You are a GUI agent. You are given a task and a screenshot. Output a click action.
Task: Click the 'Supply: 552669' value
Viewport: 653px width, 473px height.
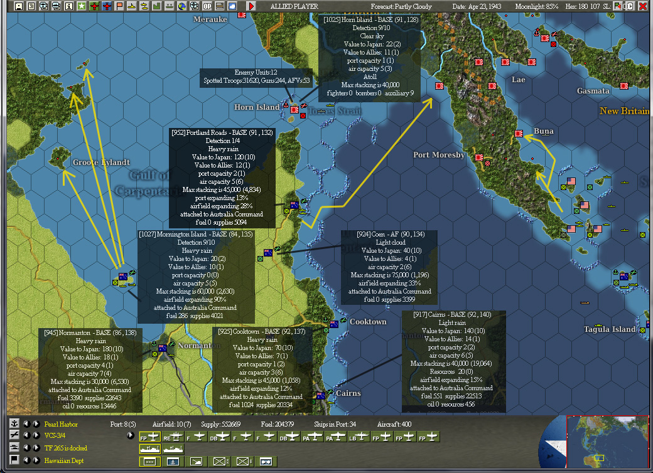point(221,424)
